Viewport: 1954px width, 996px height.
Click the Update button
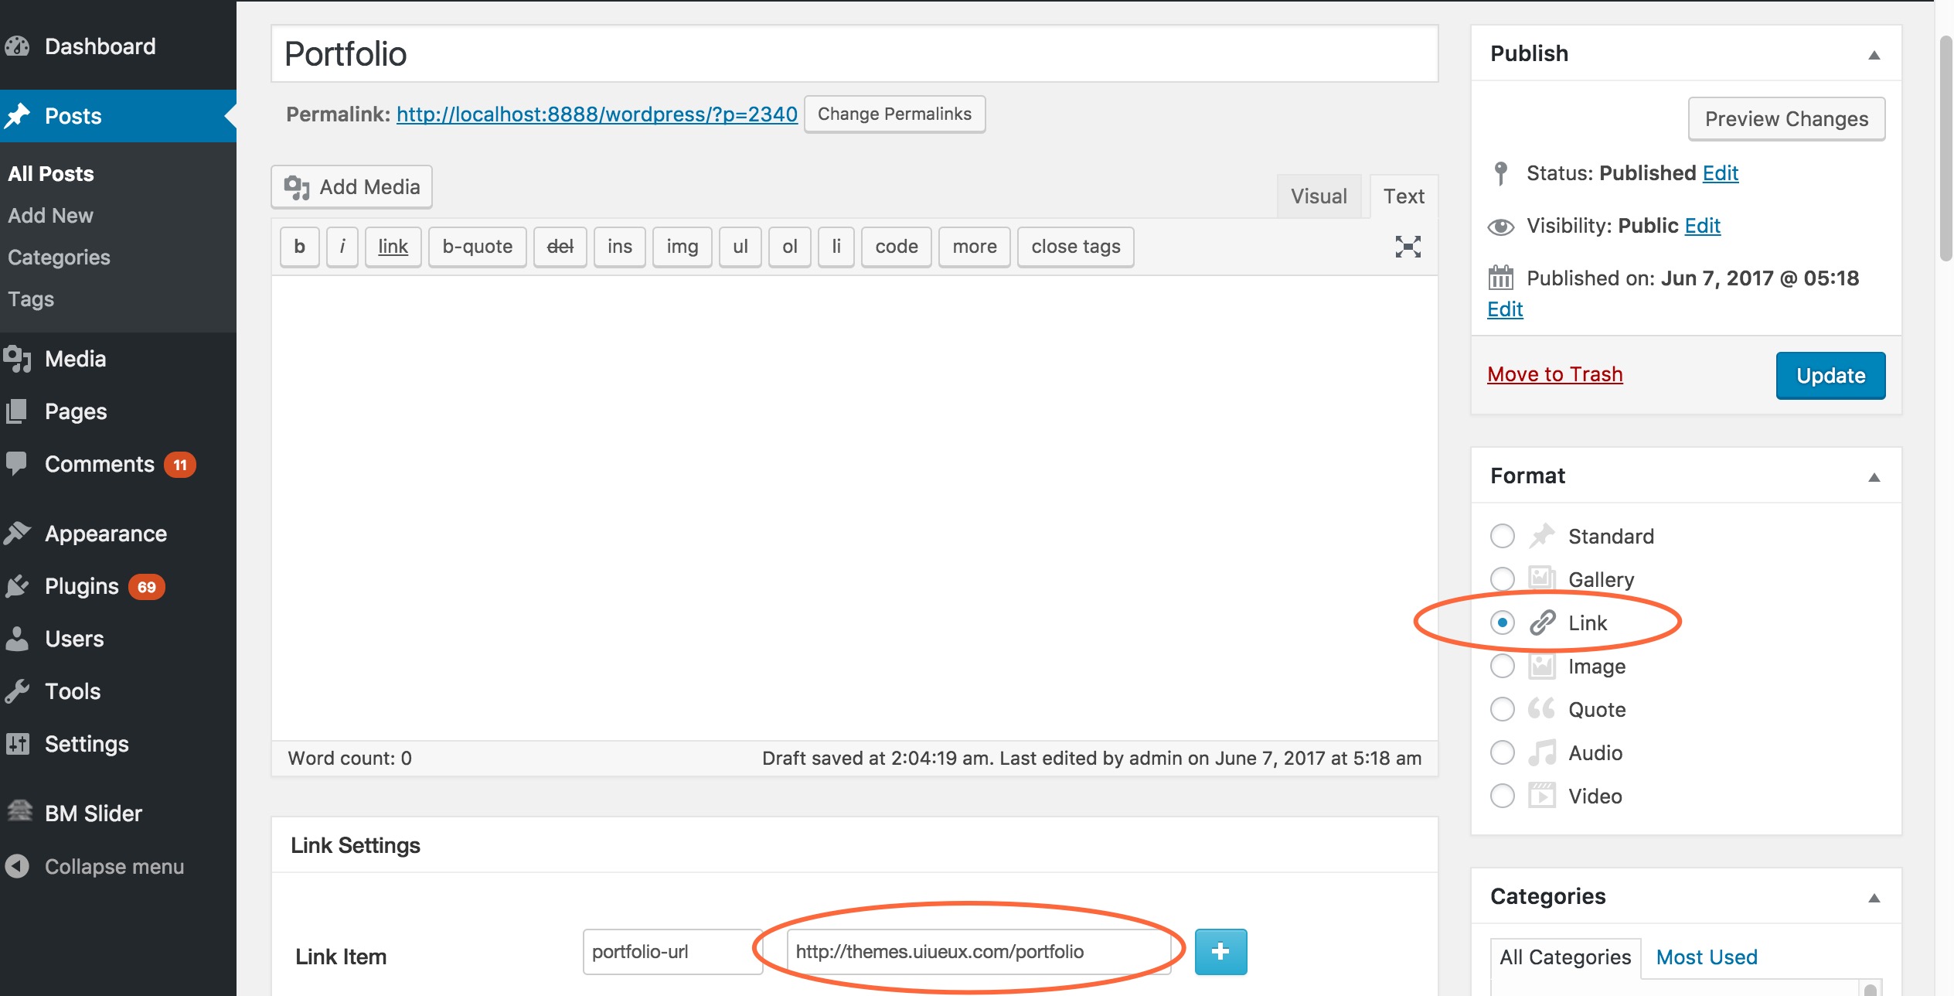1830,375
